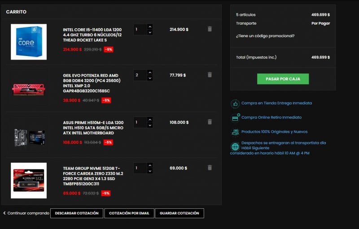Expand the promotional code prompt
The width and height of the screenshot is (359, 229).
(x=265, y=36)
